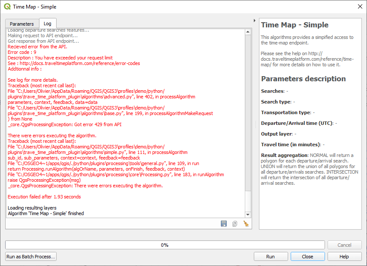Open Run as Batch Process
The height and width of the screenshot is (266, 367).
[30, 256]
